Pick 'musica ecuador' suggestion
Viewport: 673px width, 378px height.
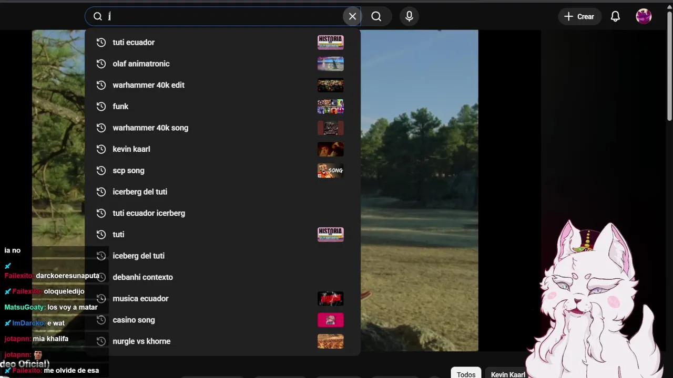pos(140,299)
